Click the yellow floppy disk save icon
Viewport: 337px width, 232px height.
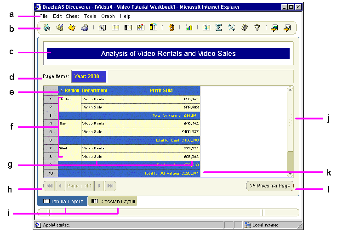coord(72,28)
